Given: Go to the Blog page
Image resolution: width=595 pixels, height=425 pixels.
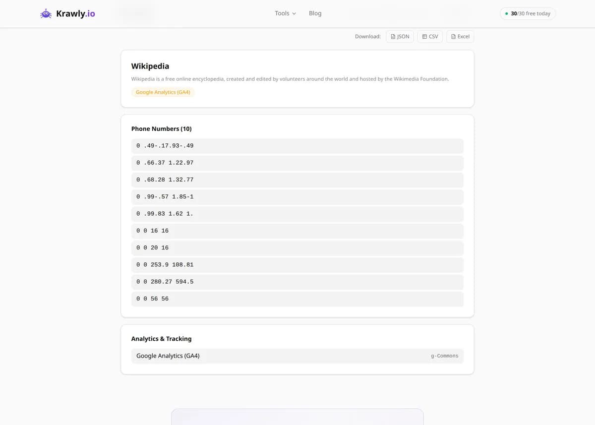Looking at the screenshot, I should pos(315,13).
